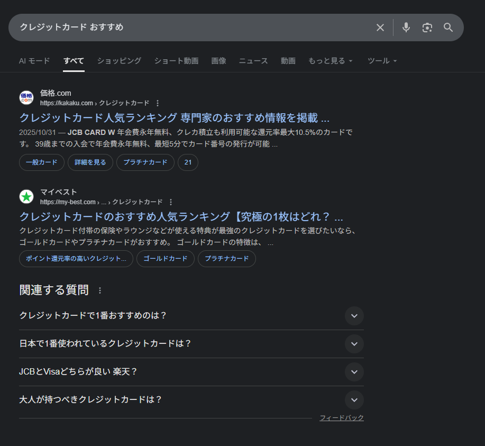485x446 pixels.
Task: Expand question 大人が持つべきクレジットカードは？
Action: tap(354, 400)
